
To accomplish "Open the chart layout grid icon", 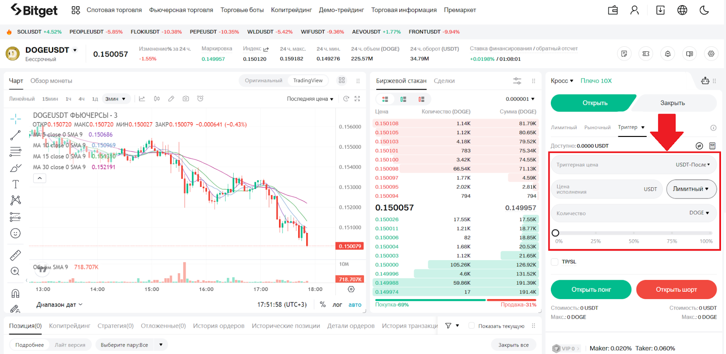I will coord(342,80).
